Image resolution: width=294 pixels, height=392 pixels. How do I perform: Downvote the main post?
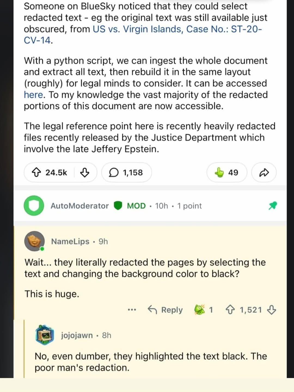85,173
